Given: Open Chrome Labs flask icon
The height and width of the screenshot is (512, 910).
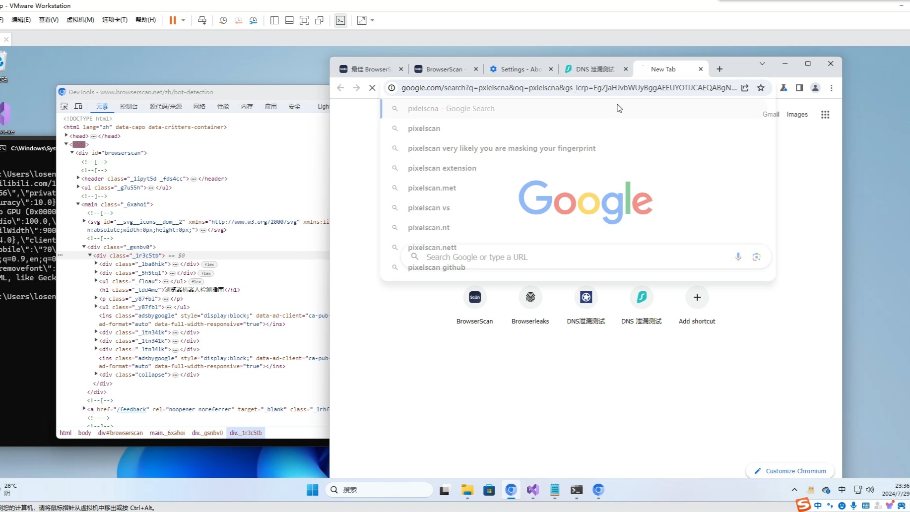Looking at the screenshot, I should [x=783, y=88].
